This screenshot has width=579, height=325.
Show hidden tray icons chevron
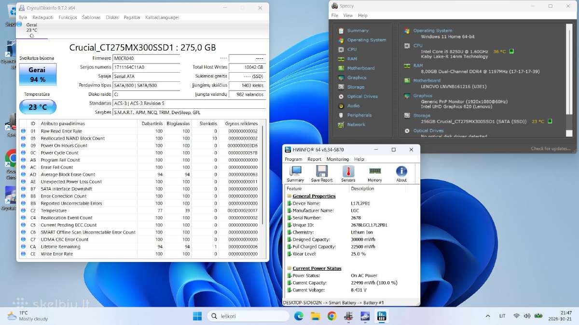[487, 316]
